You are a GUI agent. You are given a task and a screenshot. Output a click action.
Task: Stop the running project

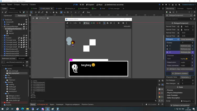[x=166, y=5]
